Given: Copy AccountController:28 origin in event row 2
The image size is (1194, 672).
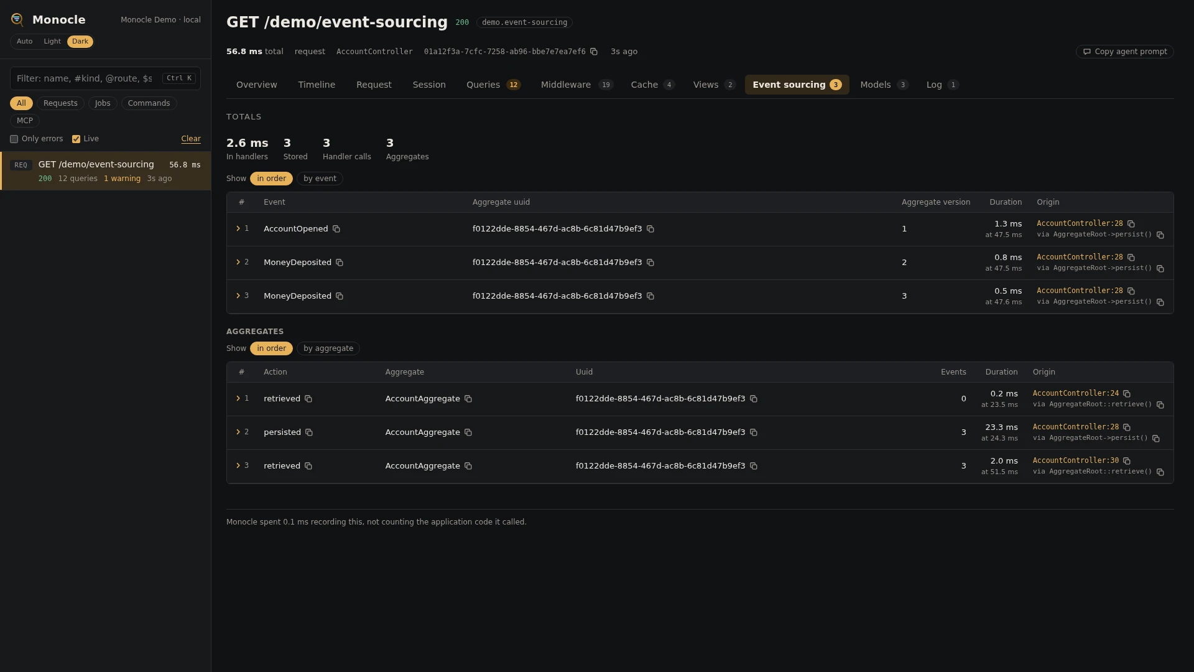Looking at the screenshot, I should 1131,258.
